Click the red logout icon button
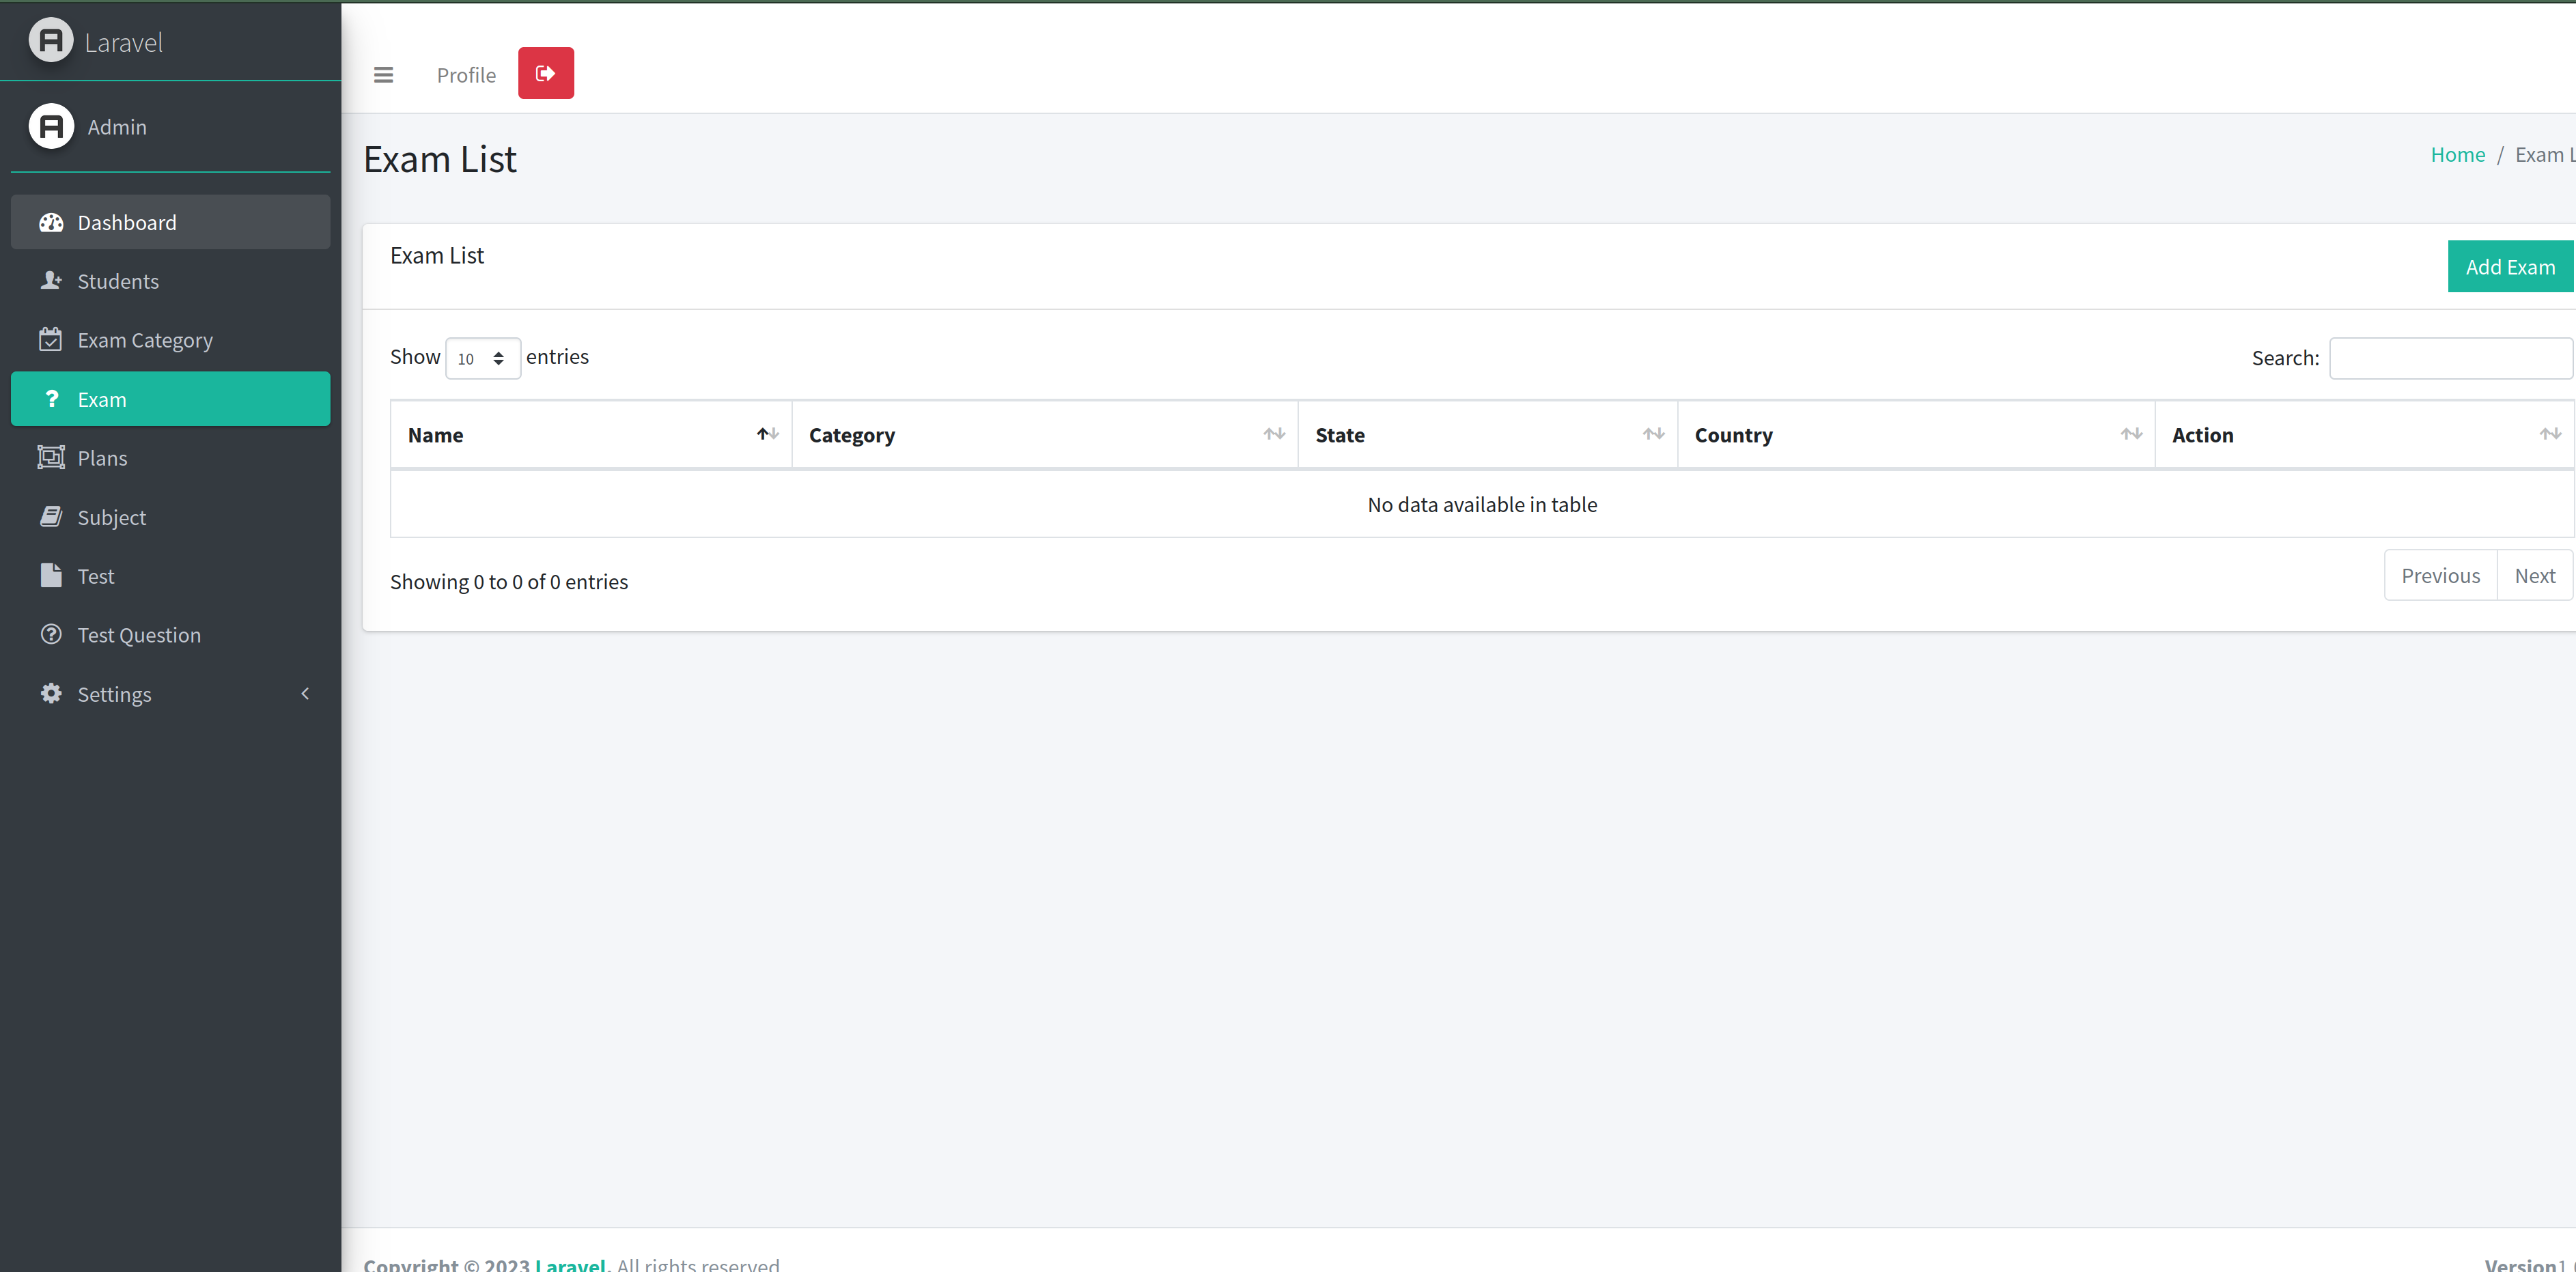This screenshot has width=2576, height=1272. [x=546, y=73]
